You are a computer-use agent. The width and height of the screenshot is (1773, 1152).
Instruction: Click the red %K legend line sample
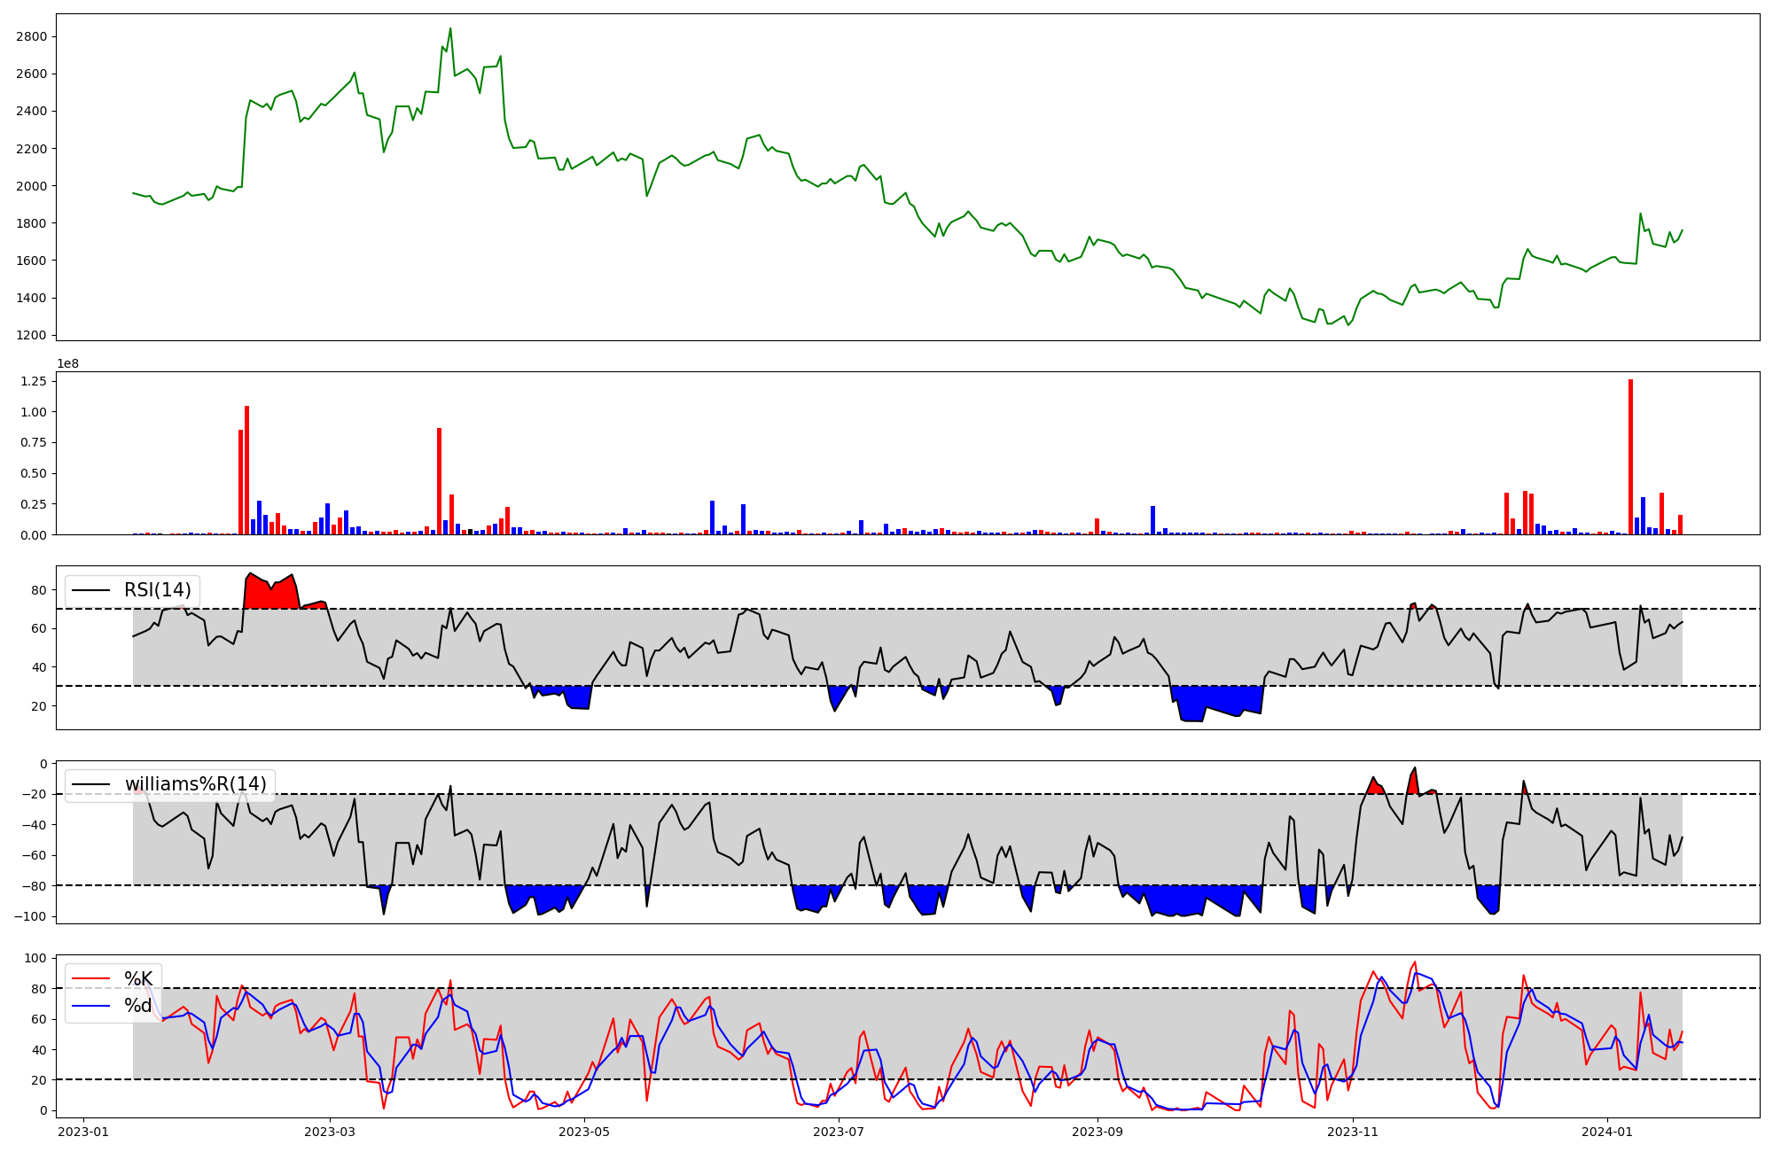pos(90,978)
